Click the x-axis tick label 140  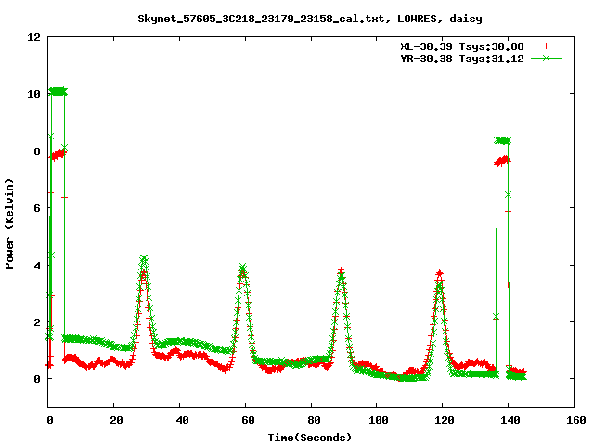tap(510, 420)
